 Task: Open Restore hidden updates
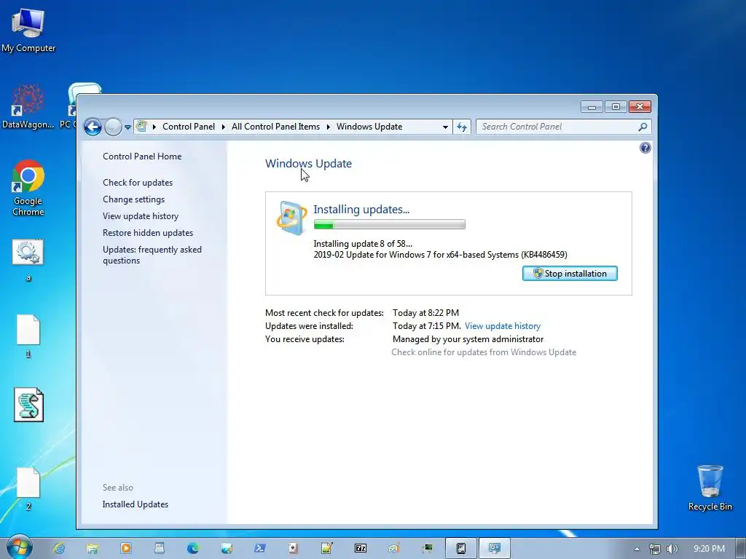coord(147,233)
